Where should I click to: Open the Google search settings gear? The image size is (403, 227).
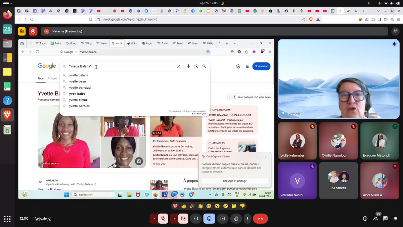point(238,66)
